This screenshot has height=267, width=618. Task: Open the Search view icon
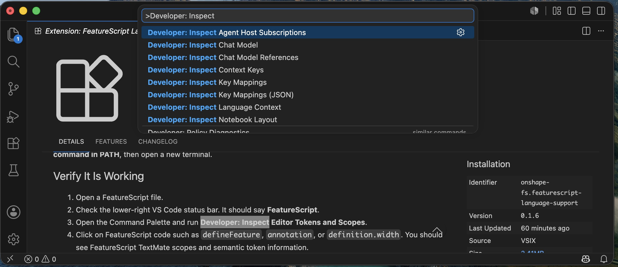pos(13,61)
